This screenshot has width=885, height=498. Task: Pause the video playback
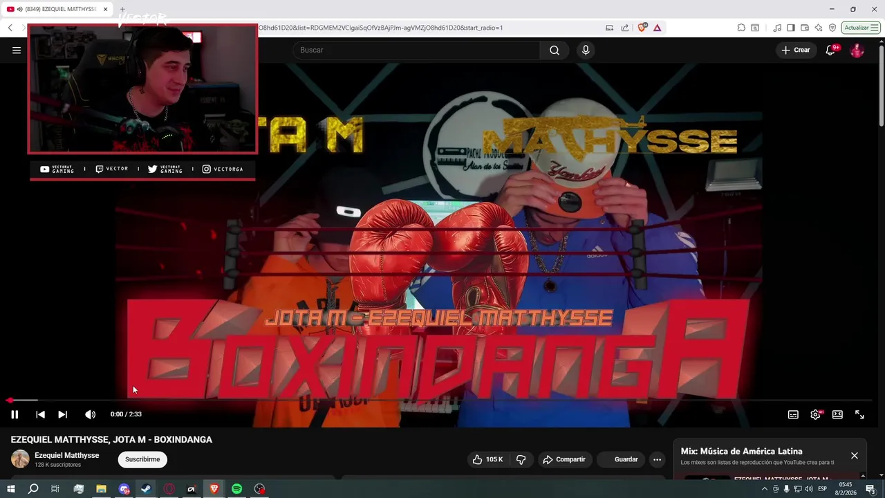coord(15,414)
